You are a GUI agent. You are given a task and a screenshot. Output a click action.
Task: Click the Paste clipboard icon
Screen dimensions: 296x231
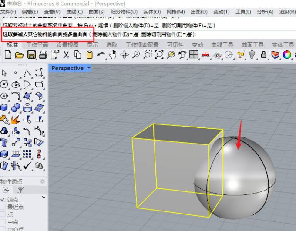pos(90,55)
